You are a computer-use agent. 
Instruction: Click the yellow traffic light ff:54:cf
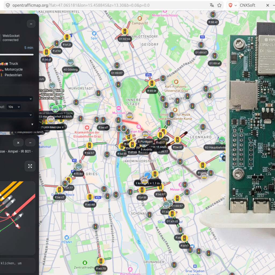46,52
